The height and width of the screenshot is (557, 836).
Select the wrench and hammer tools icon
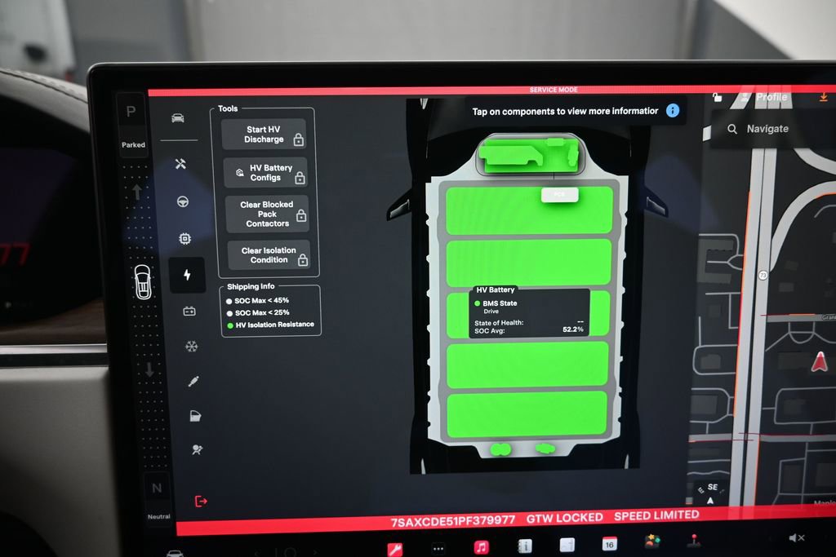[x=180, y=164]
